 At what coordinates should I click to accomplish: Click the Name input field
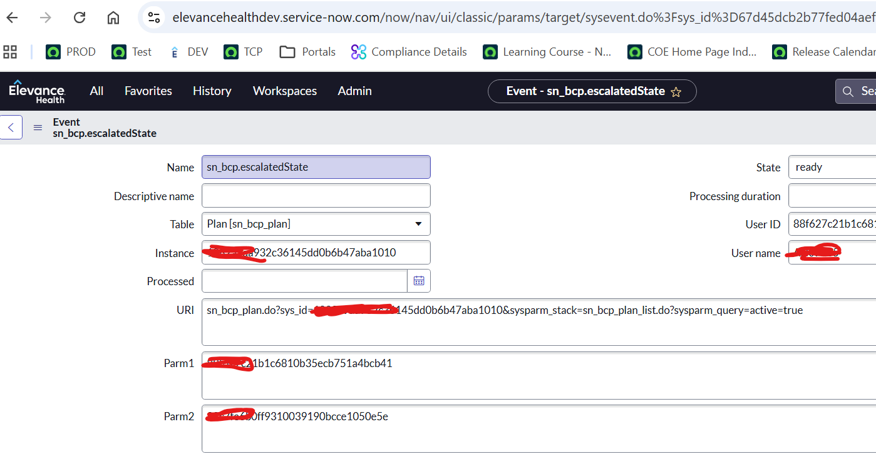click(x=316, y=167)
